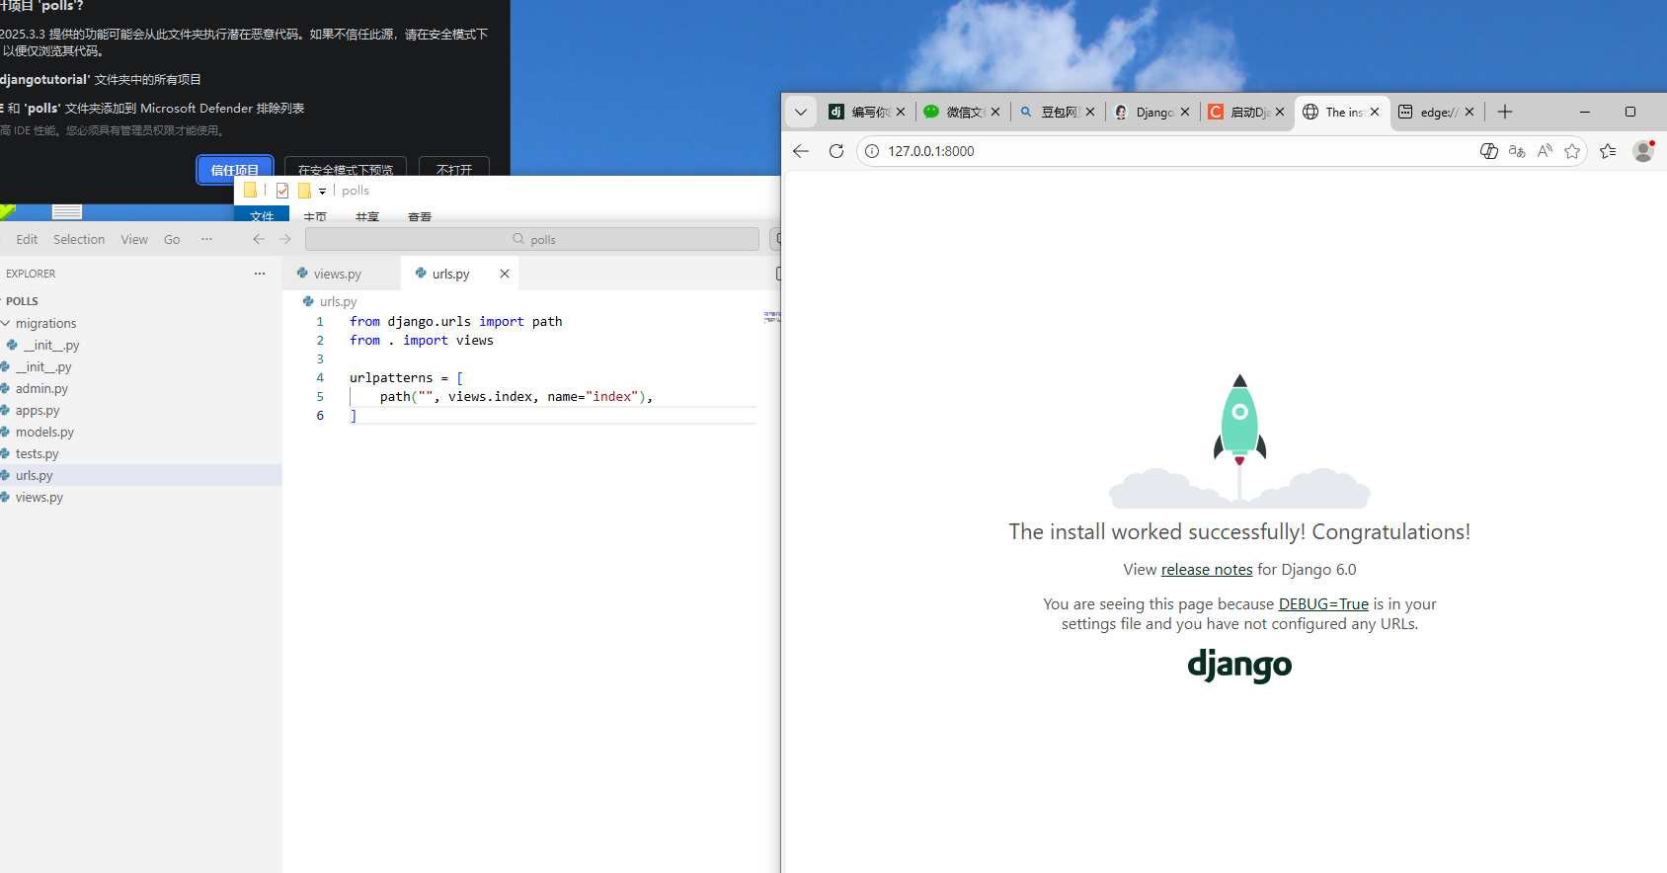Close the urls.py editor tab
The height and width of the screenshot is (873, 1667).
pyautogui.click(x=505, y=274)
